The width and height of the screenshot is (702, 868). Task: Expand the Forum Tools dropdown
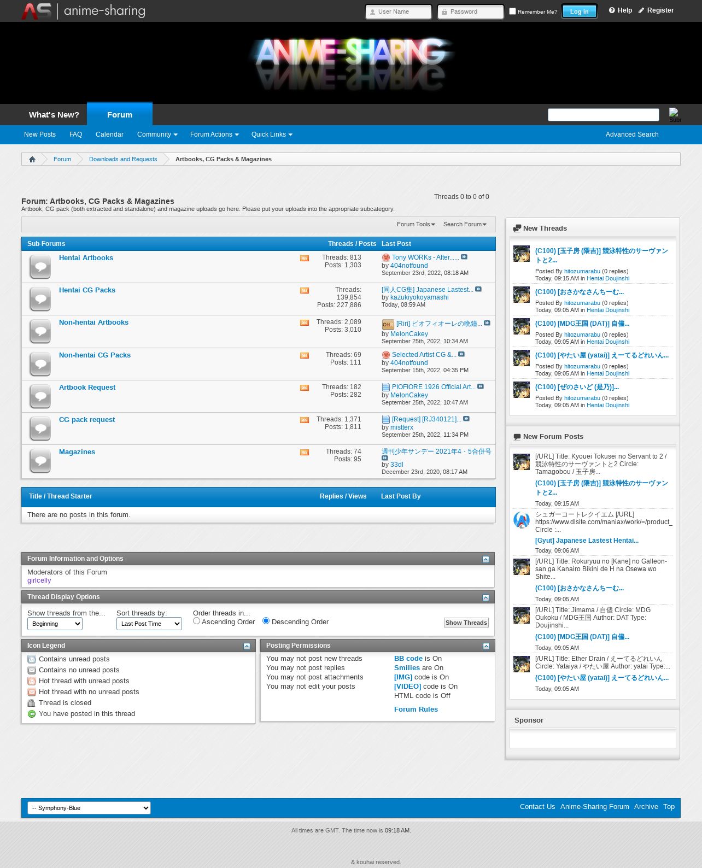(x=416, y=224)
